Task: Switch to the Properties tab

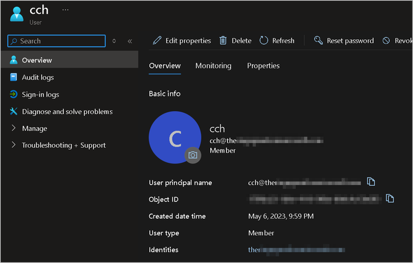Action: click(x=263, y=66)
